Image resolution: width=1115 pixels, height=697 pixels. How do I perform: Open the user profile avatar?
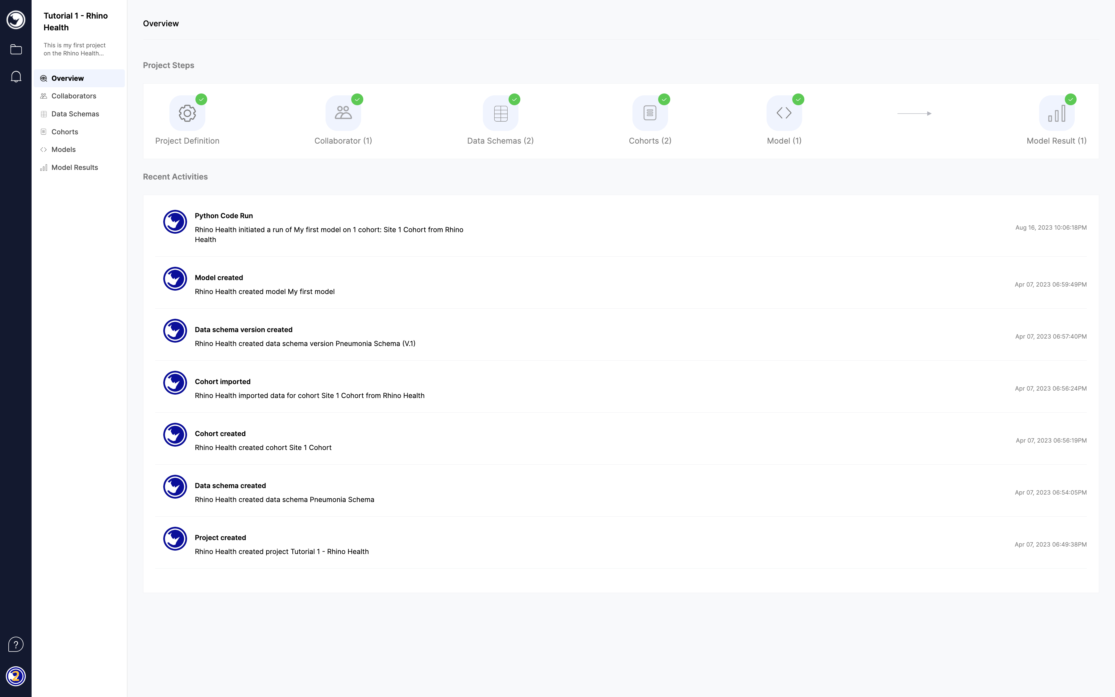coord(16,676)
